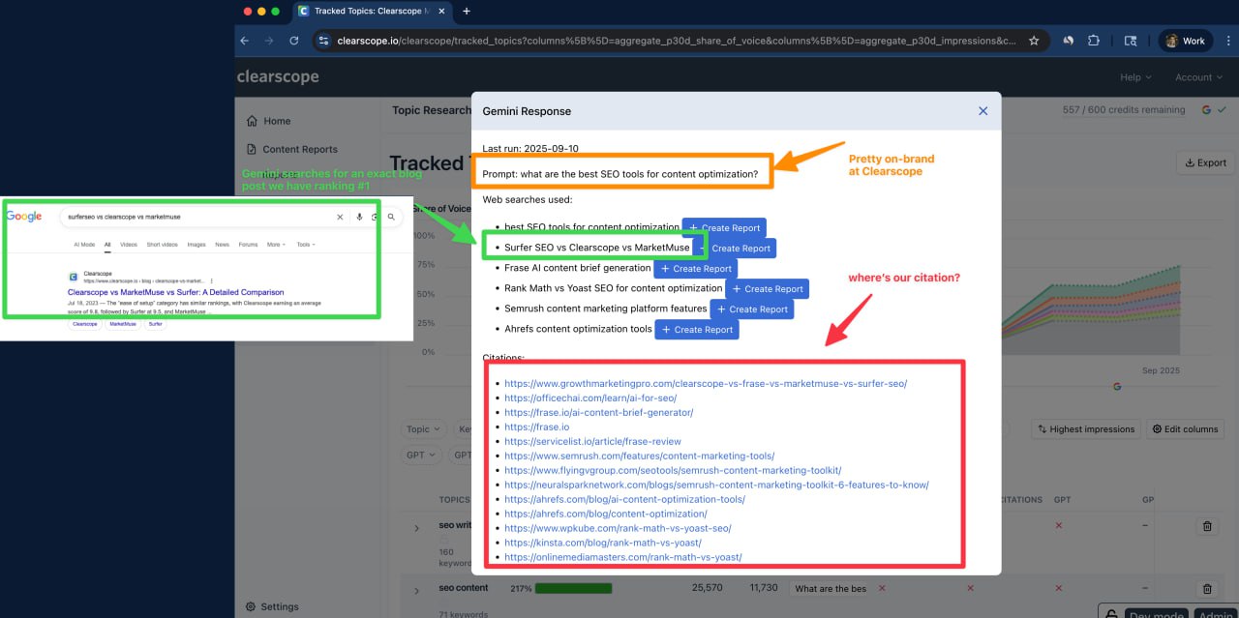This screenshot has width=1239, height=618.
Task: Click the Export button
Action: pyautogui.click(x=1204, y=162)
